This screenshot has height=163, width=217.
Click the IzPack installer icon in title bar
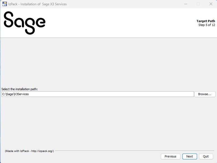(x=4, y=4)
